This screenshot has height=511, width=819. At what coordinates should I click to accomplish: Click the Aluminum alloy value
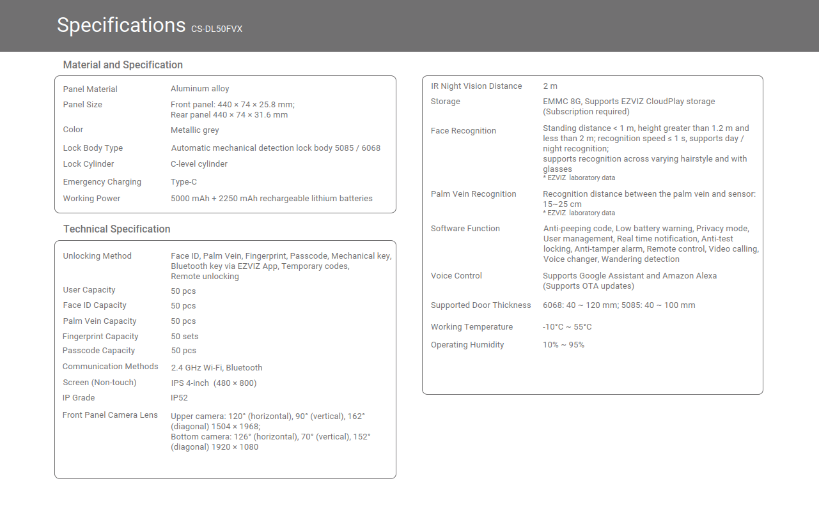199,89
